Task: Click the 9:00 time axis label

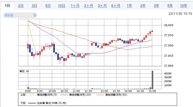Action: pyautogui.click(x=28, y=91)
